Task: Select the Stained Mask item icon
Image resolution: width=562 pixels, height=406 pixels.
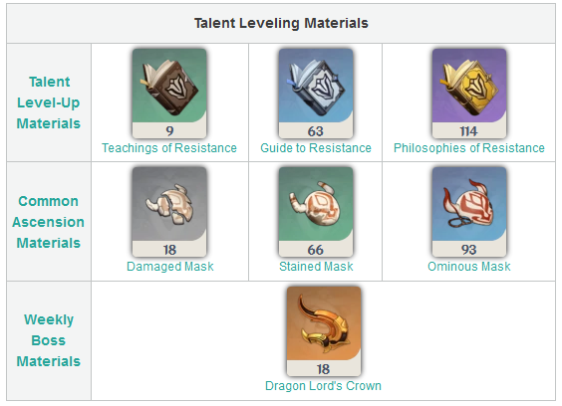Action: coord(316,212)
